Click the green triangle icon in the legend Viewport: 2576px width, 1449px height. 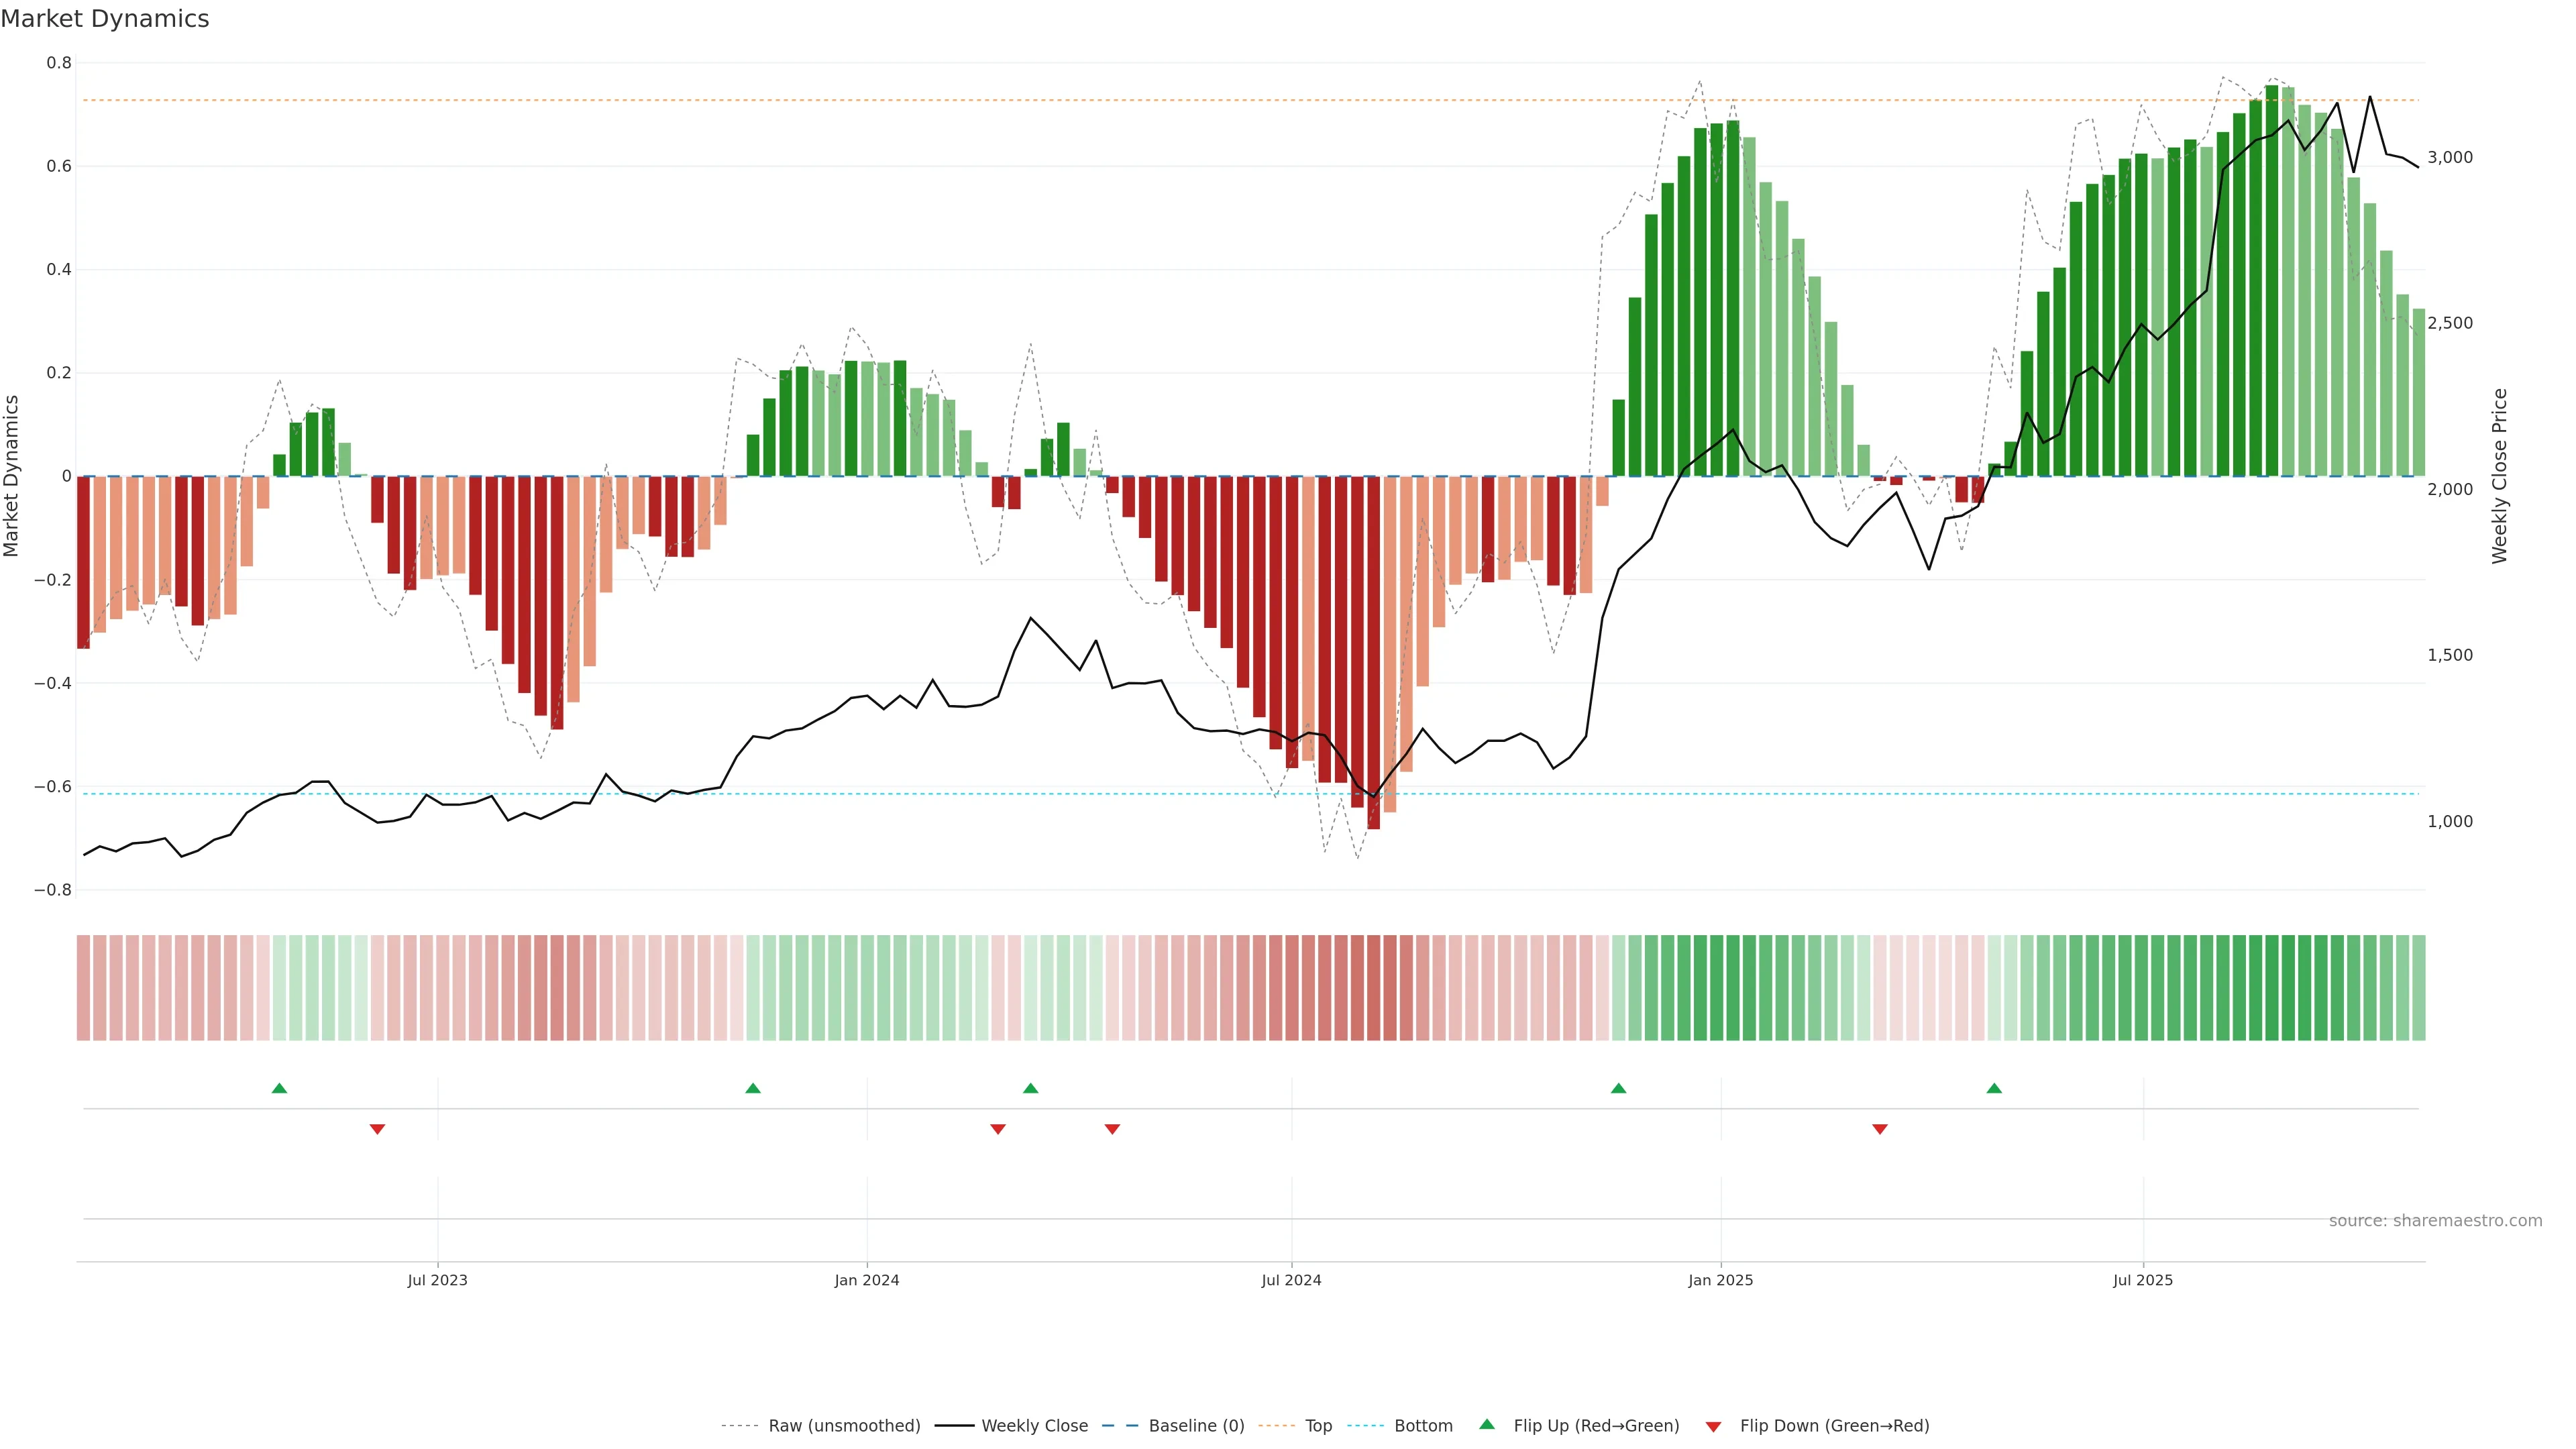[x=1487, y=1424]
